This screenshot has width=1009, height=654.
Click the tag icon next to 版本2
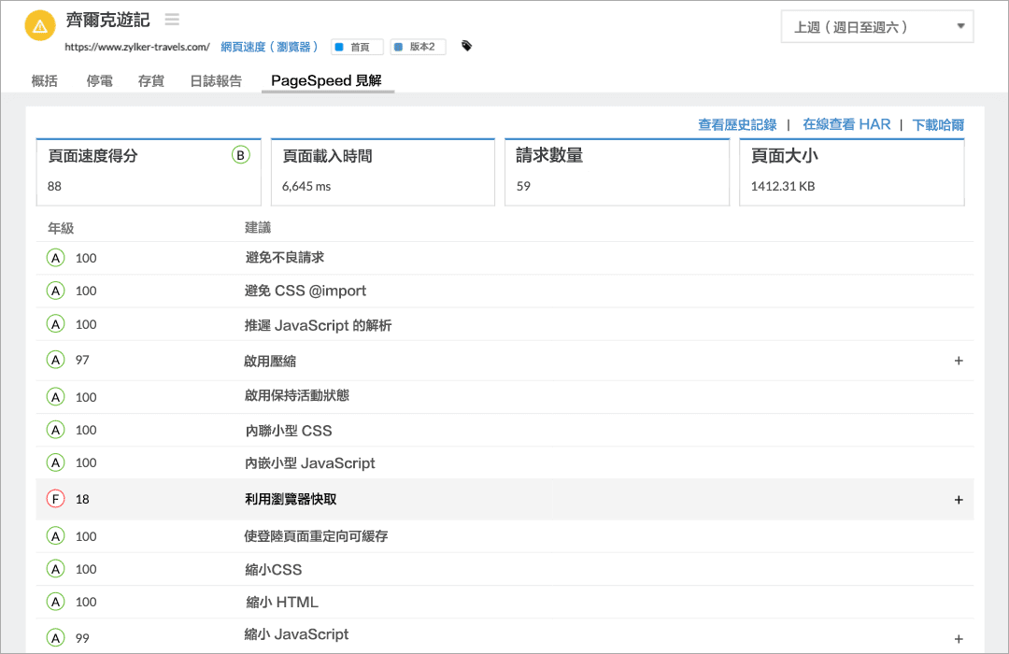pyautogui.click(x=464, y=46)
